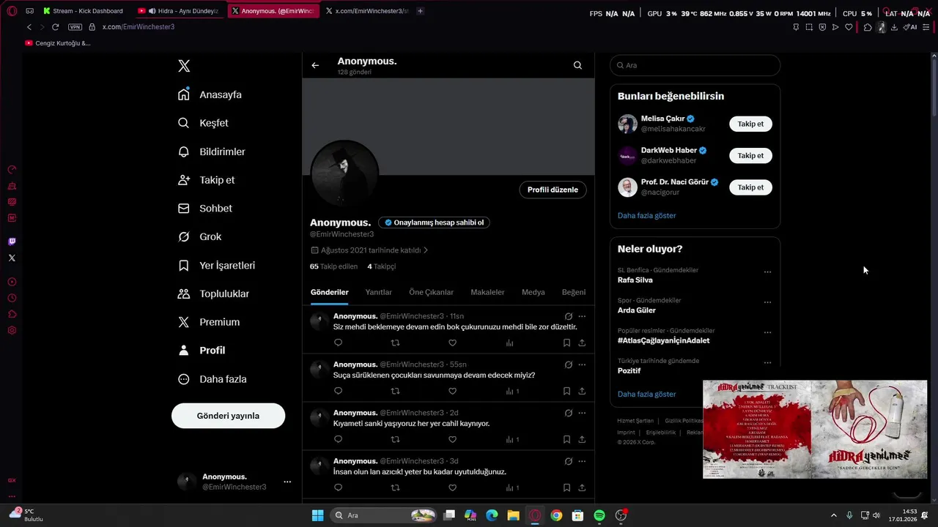The image size is (938, 527).
Task: Repost the 'Siz mehdi' post
Action: 395,343
